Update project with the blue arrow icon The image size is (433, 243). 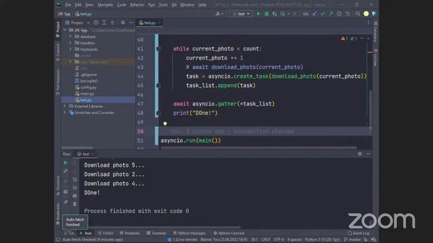[314, 13]
